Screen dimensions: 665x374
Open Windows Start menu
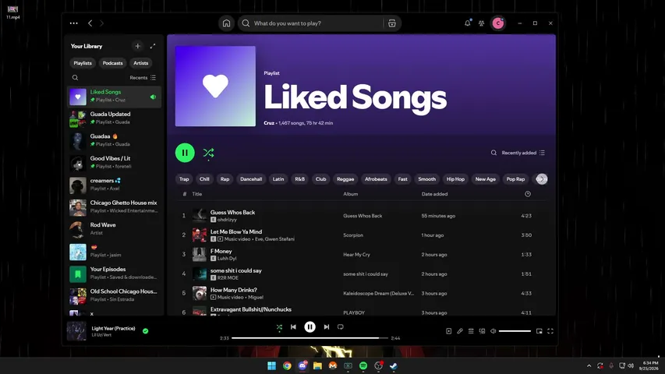pos(272,365)
